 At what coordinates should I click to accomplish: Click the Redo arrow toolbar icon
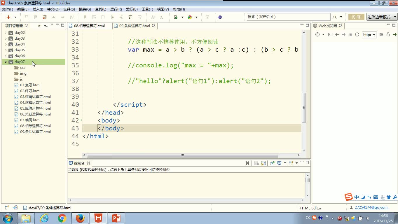63,17
